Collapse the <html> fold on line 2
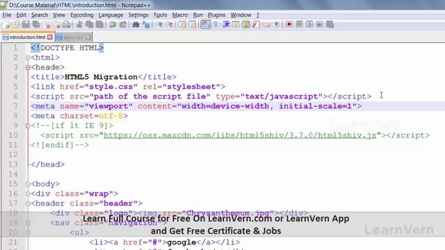The height and width of the screenshot is (250, 445). click(28, 58)
